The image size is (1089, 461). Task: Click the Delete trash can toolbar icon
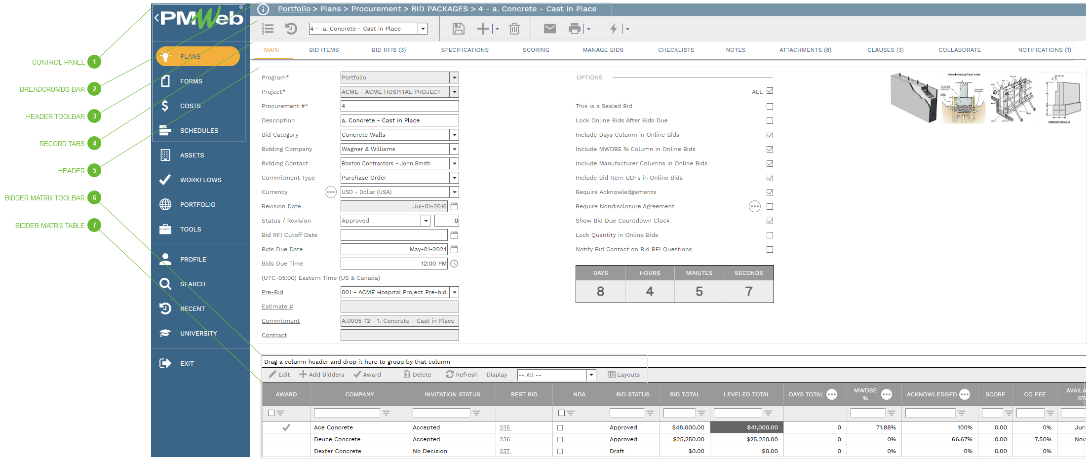(514, 29)
